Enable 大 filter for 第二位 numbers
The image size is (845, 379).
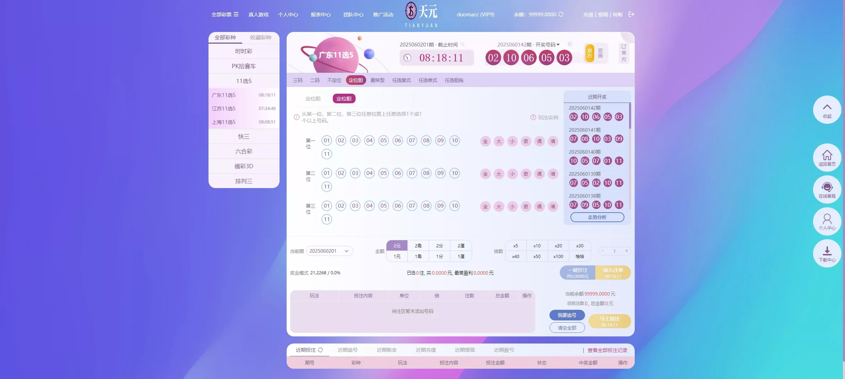pos(499,174)
